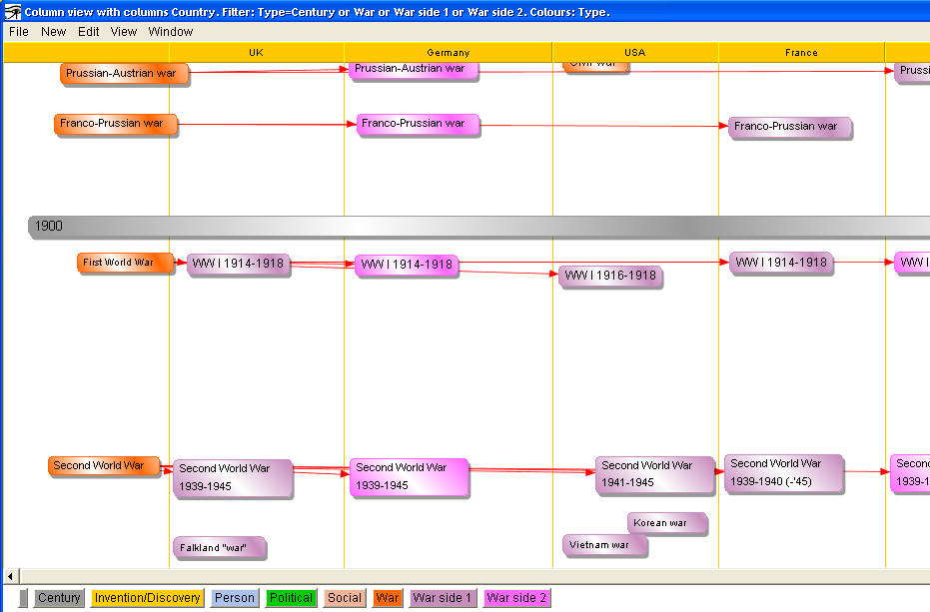Click the Germany column header

448,53
